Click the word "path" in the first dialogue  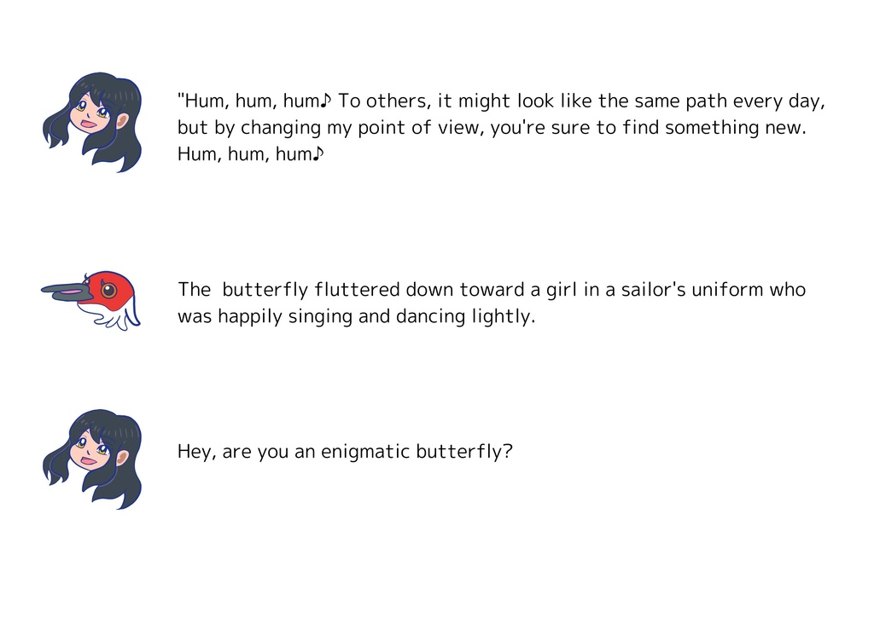pyautogui.click(x=682, y=101)
